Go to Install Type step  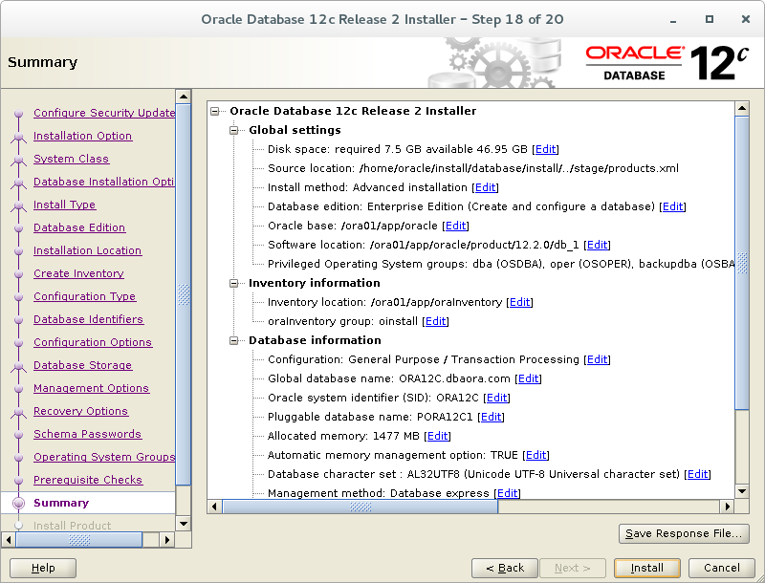(64, 205)
